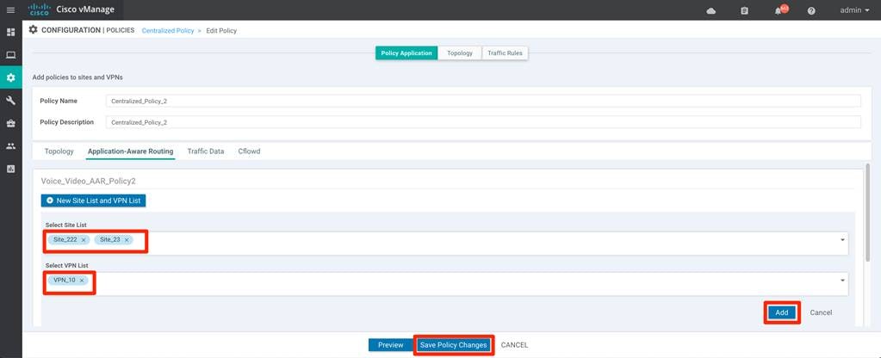Image resolution: width=881 pixels, height=358 pixels.
Task: Click the vertical scrollbar of policy panel
Action: pyautogui.click(x=867, y=213)
